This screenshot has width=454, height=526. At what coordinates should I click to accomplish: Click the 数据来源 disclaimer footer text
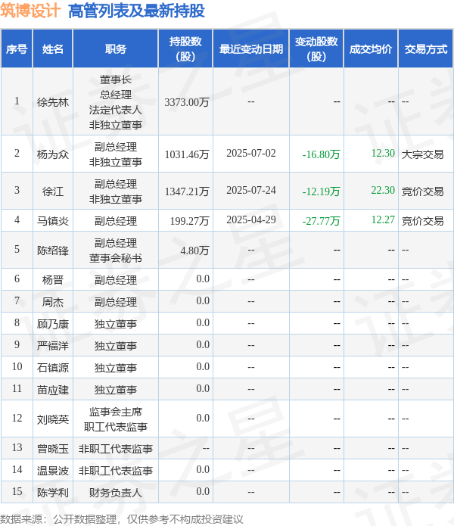coord(121,519)
